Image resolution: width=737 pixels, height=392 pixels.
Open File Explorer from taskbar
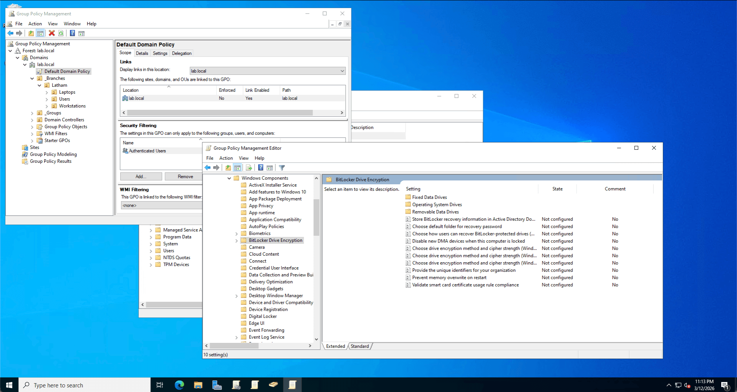click(x=198, y=385)
